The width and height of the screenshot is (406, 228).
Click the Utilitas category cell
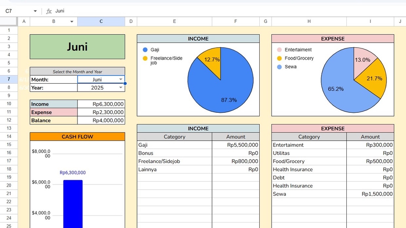pos(309,153)
